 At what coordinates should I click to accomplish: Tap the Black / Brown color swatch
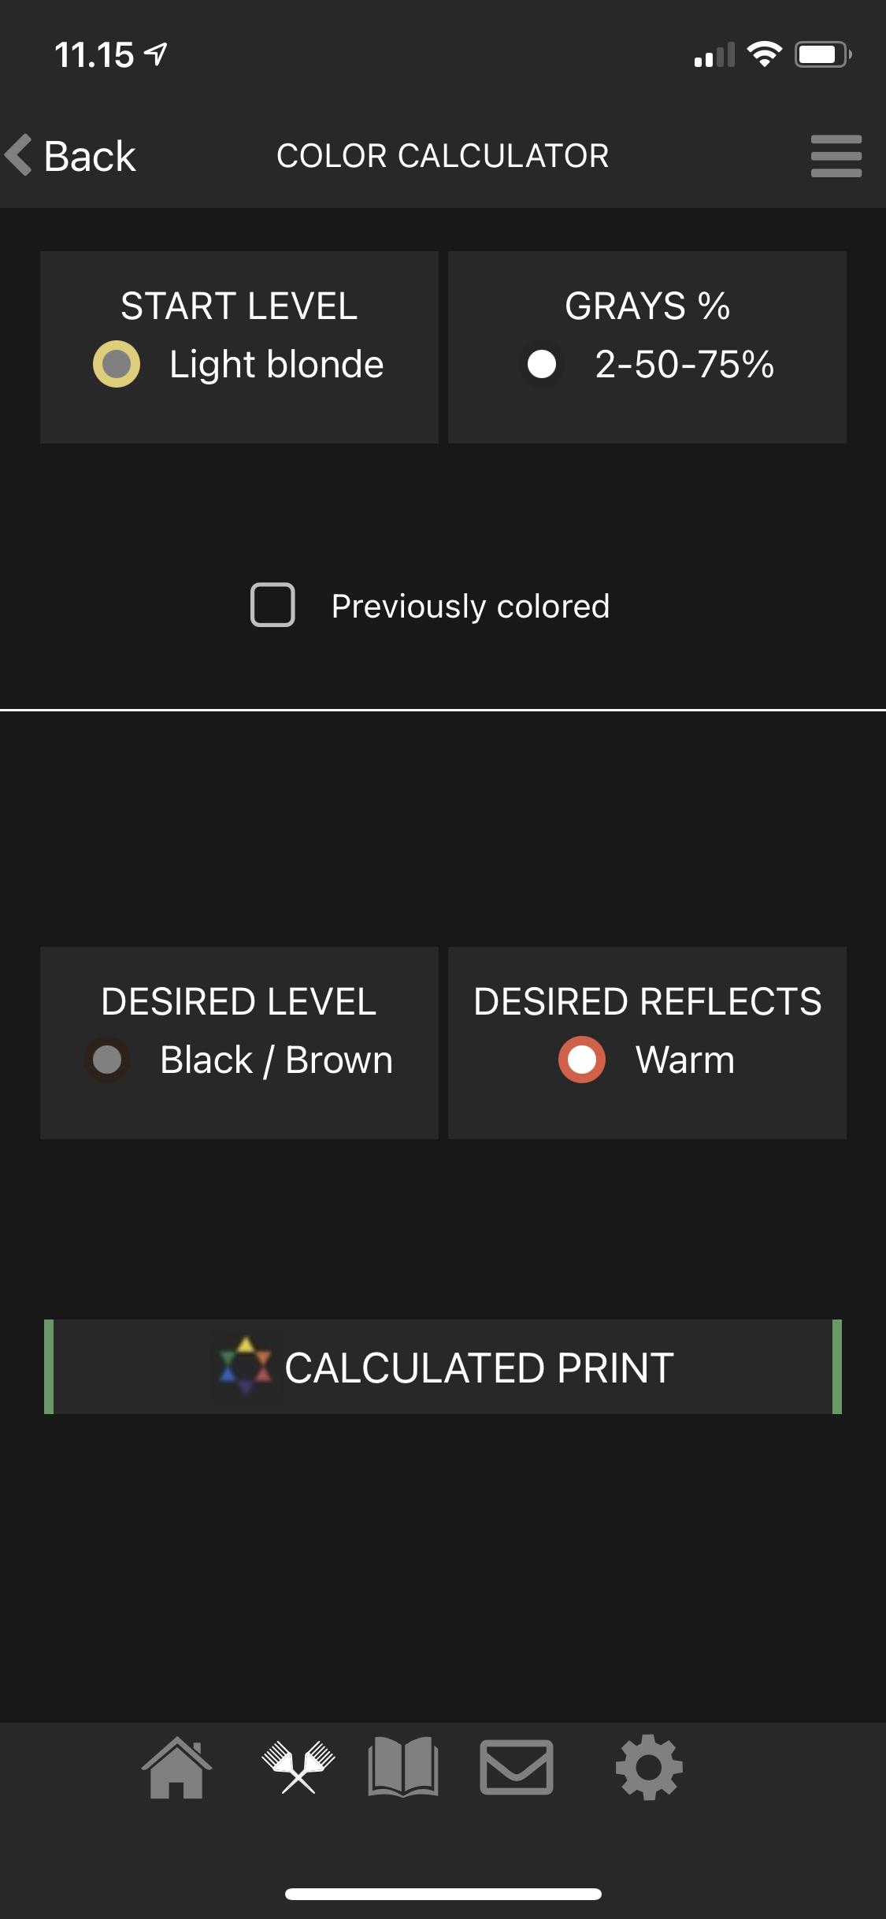click(x=107, y=1060)
